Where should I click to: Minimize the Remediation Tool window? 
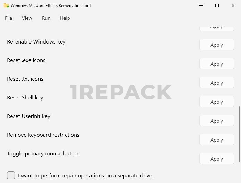(201, 6)
